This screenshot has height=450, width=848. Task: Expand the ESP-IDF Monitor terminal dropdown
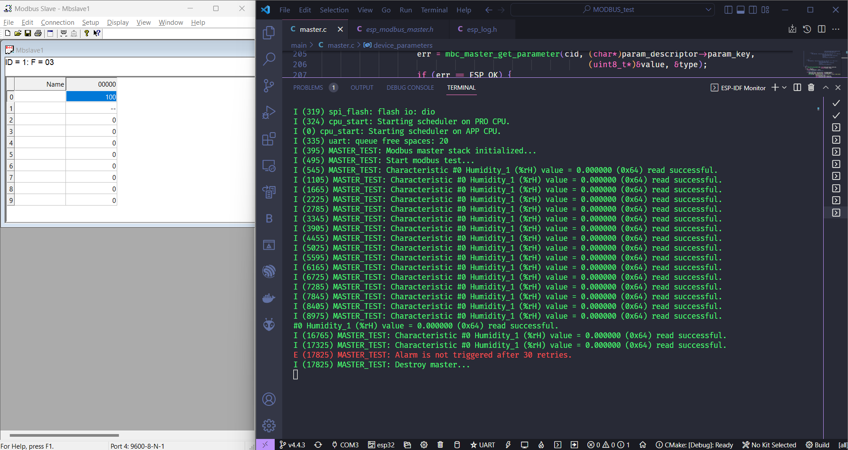click(x=784, y=88)
